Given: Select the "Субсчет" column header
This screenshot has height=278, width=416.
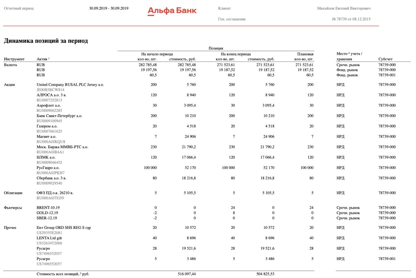Looking at the screenshot, I should [x=385, y=59].
